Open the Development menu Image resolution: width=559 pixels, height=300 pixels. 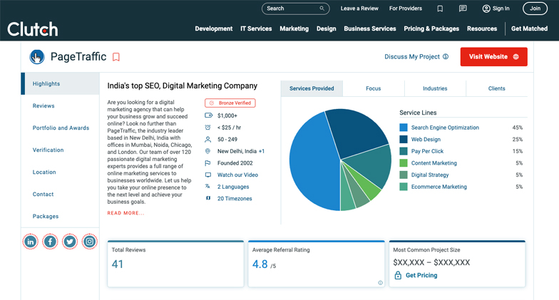214,29
